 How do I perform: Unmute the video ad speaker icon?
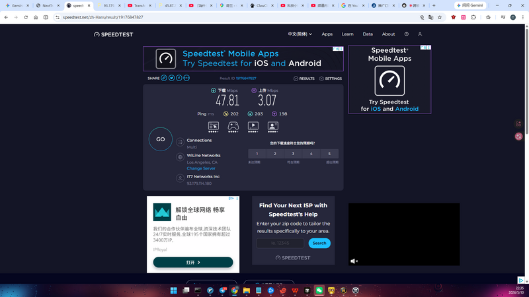tap(354, 261)
